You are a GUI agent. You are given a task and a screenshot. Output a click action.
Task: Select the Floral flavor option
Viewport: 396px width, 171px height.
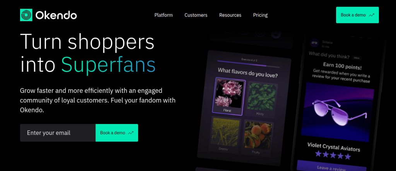click(x=229, y=96)
